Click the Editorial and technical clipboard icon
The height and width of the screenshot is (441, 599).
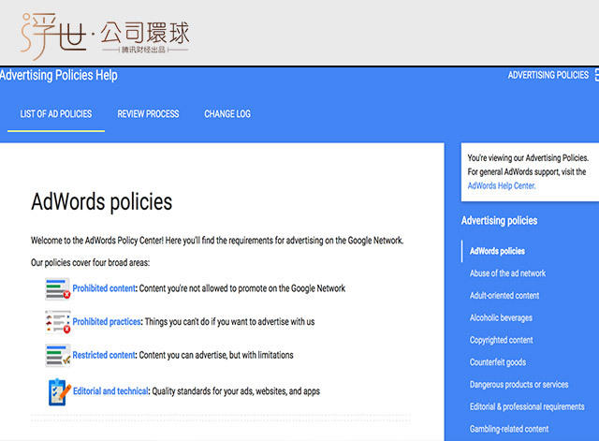[x=57, y=390]
